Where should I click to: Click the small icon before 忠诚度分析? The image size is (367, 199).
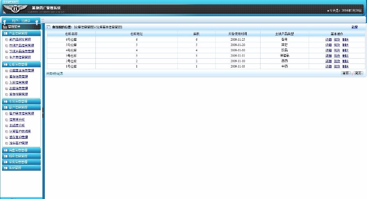pyautogui.click(x=7, y=126)
